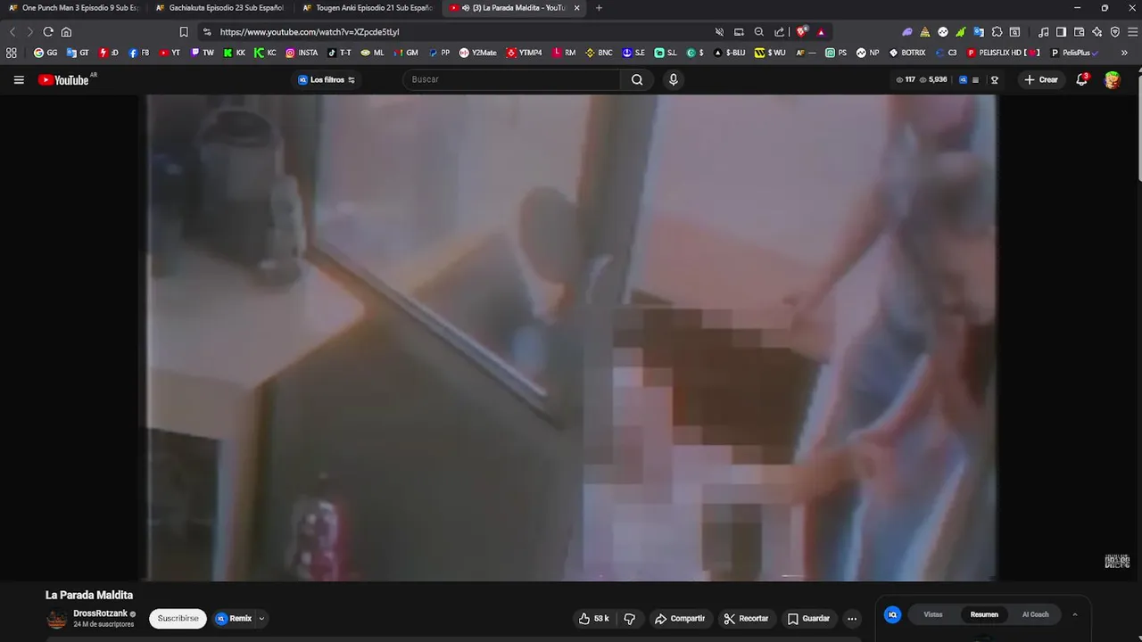
Task: Close the La Parada Maldita tab
Action: tap(576, 8)
